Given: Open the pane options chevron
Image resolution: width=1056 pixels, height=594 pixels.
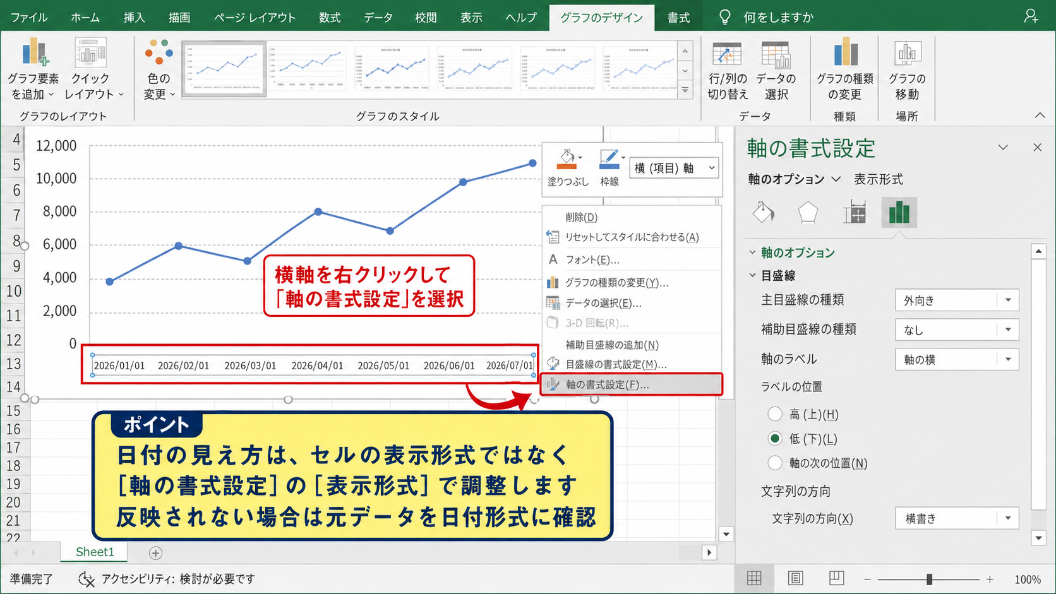Looking at the screenshot, I should pyautogui.click(x=1002, y=147).
